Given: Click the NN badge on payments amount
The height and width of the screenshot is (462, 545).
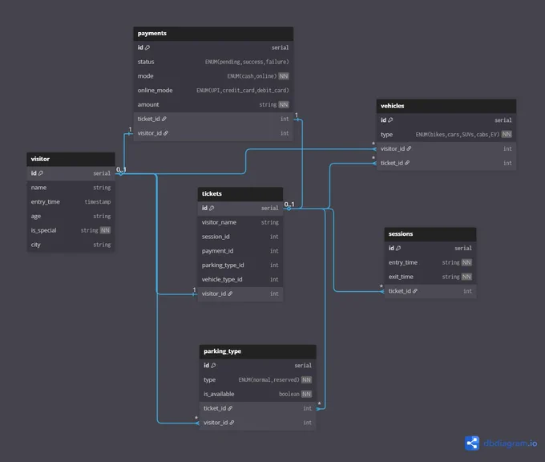Looking at the screenshot, I should (284, 105).
